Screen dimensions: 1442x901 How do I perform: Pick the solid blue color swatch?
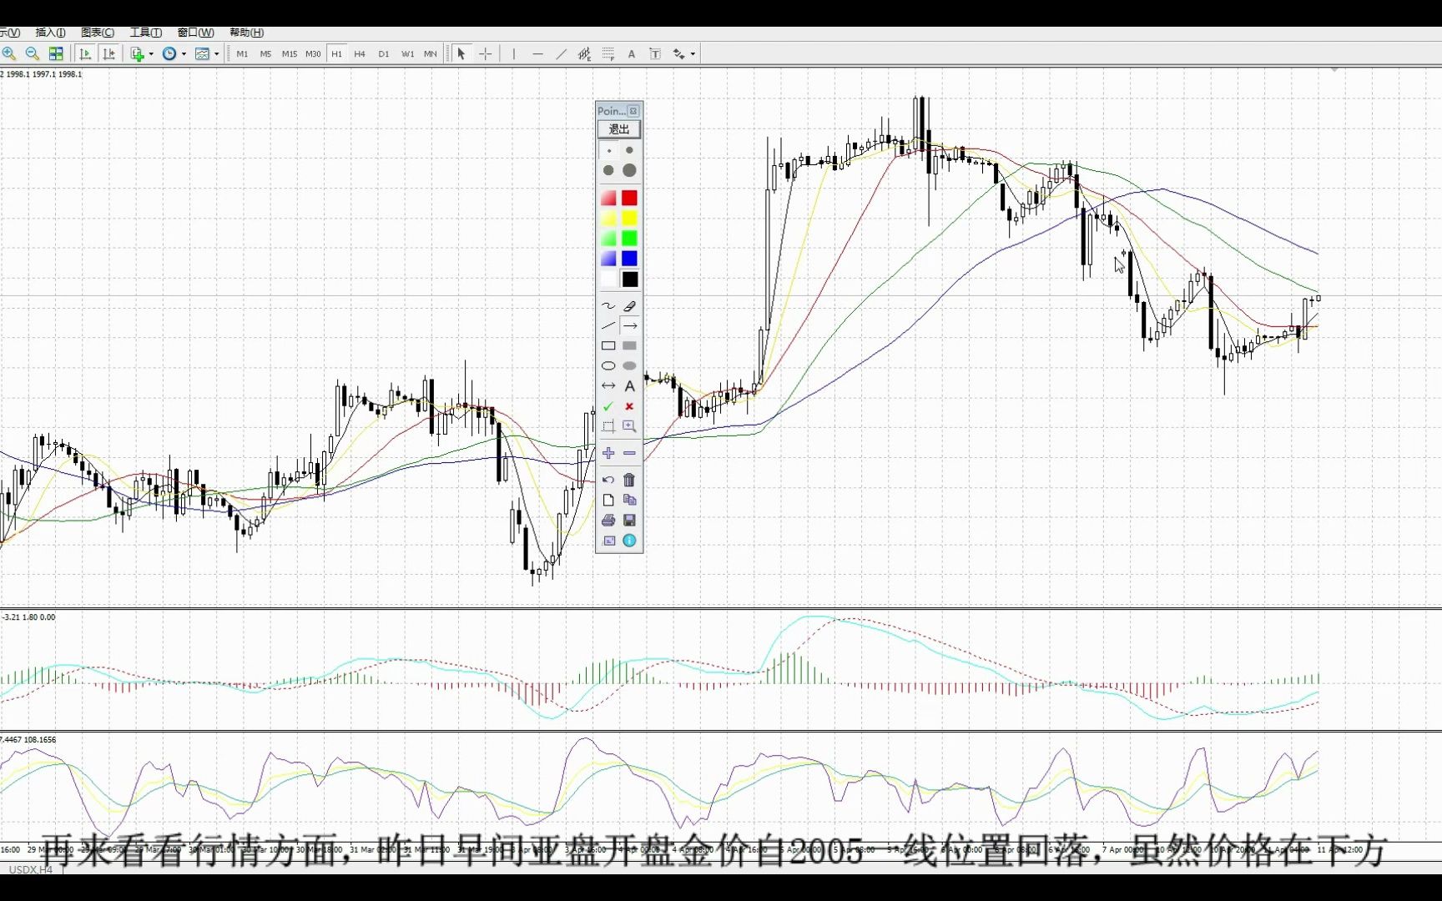tap(629, 259)
